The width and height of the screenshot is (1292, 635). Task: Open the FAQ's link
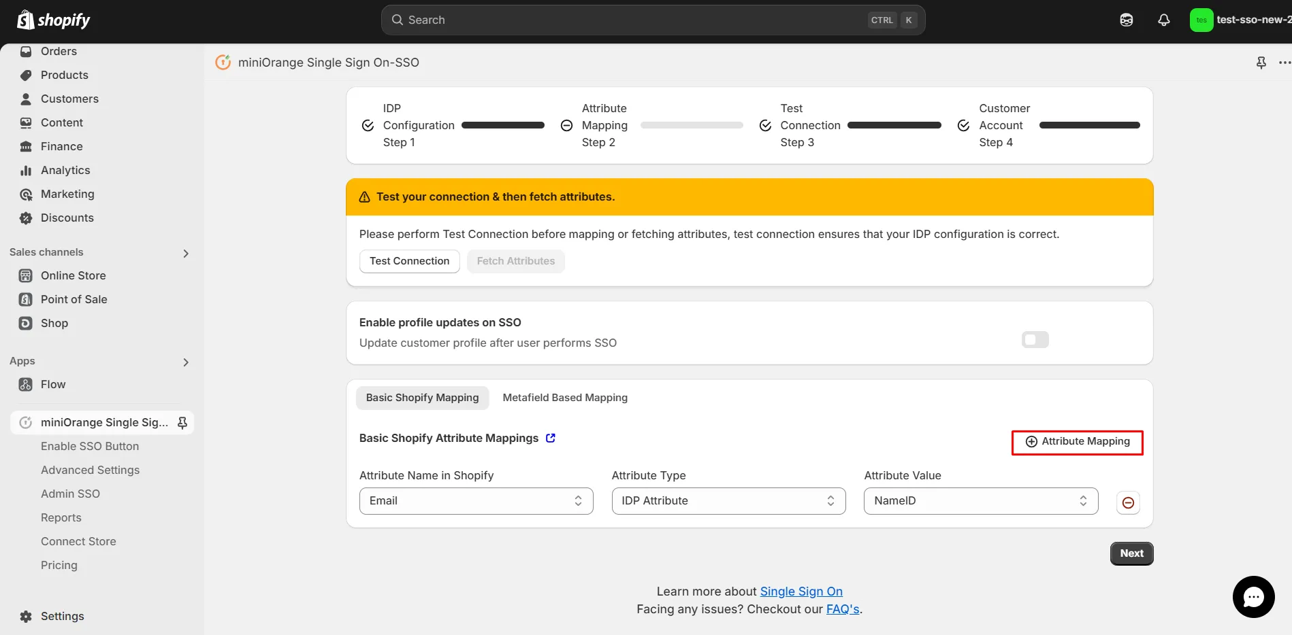pos(843,609)
